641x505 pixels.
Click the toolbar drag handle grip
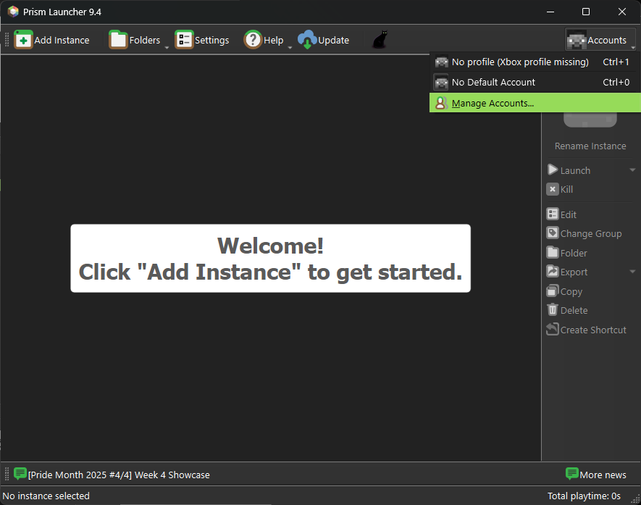point(7,40)
